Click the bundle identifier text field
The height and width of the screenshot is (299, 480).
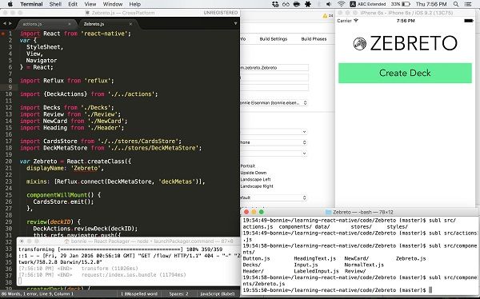pyautogui.click(x=274, y=68)
